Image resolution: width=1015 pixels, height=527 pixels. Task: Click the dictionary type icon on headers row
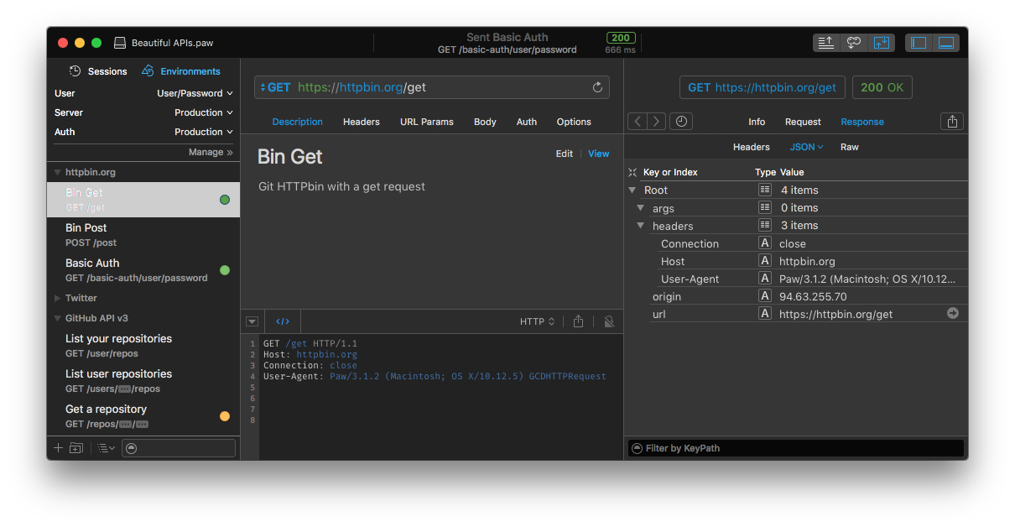(x=765, y=225)
